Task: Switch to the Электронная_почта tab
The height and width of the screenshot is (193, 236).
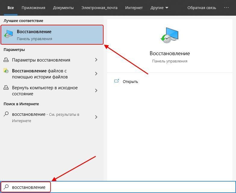Action: tap(99, 8)
